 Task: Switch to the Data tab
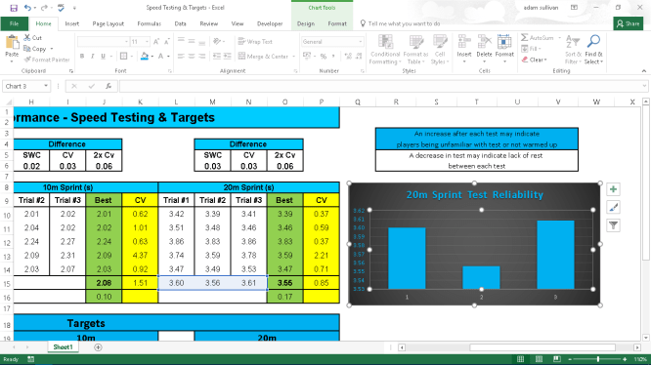tap(180, 23)
